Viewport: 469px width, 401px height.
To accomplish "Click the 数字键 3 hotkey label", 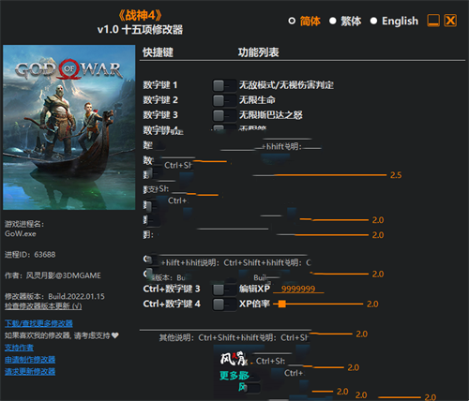I will coord(160,115).
